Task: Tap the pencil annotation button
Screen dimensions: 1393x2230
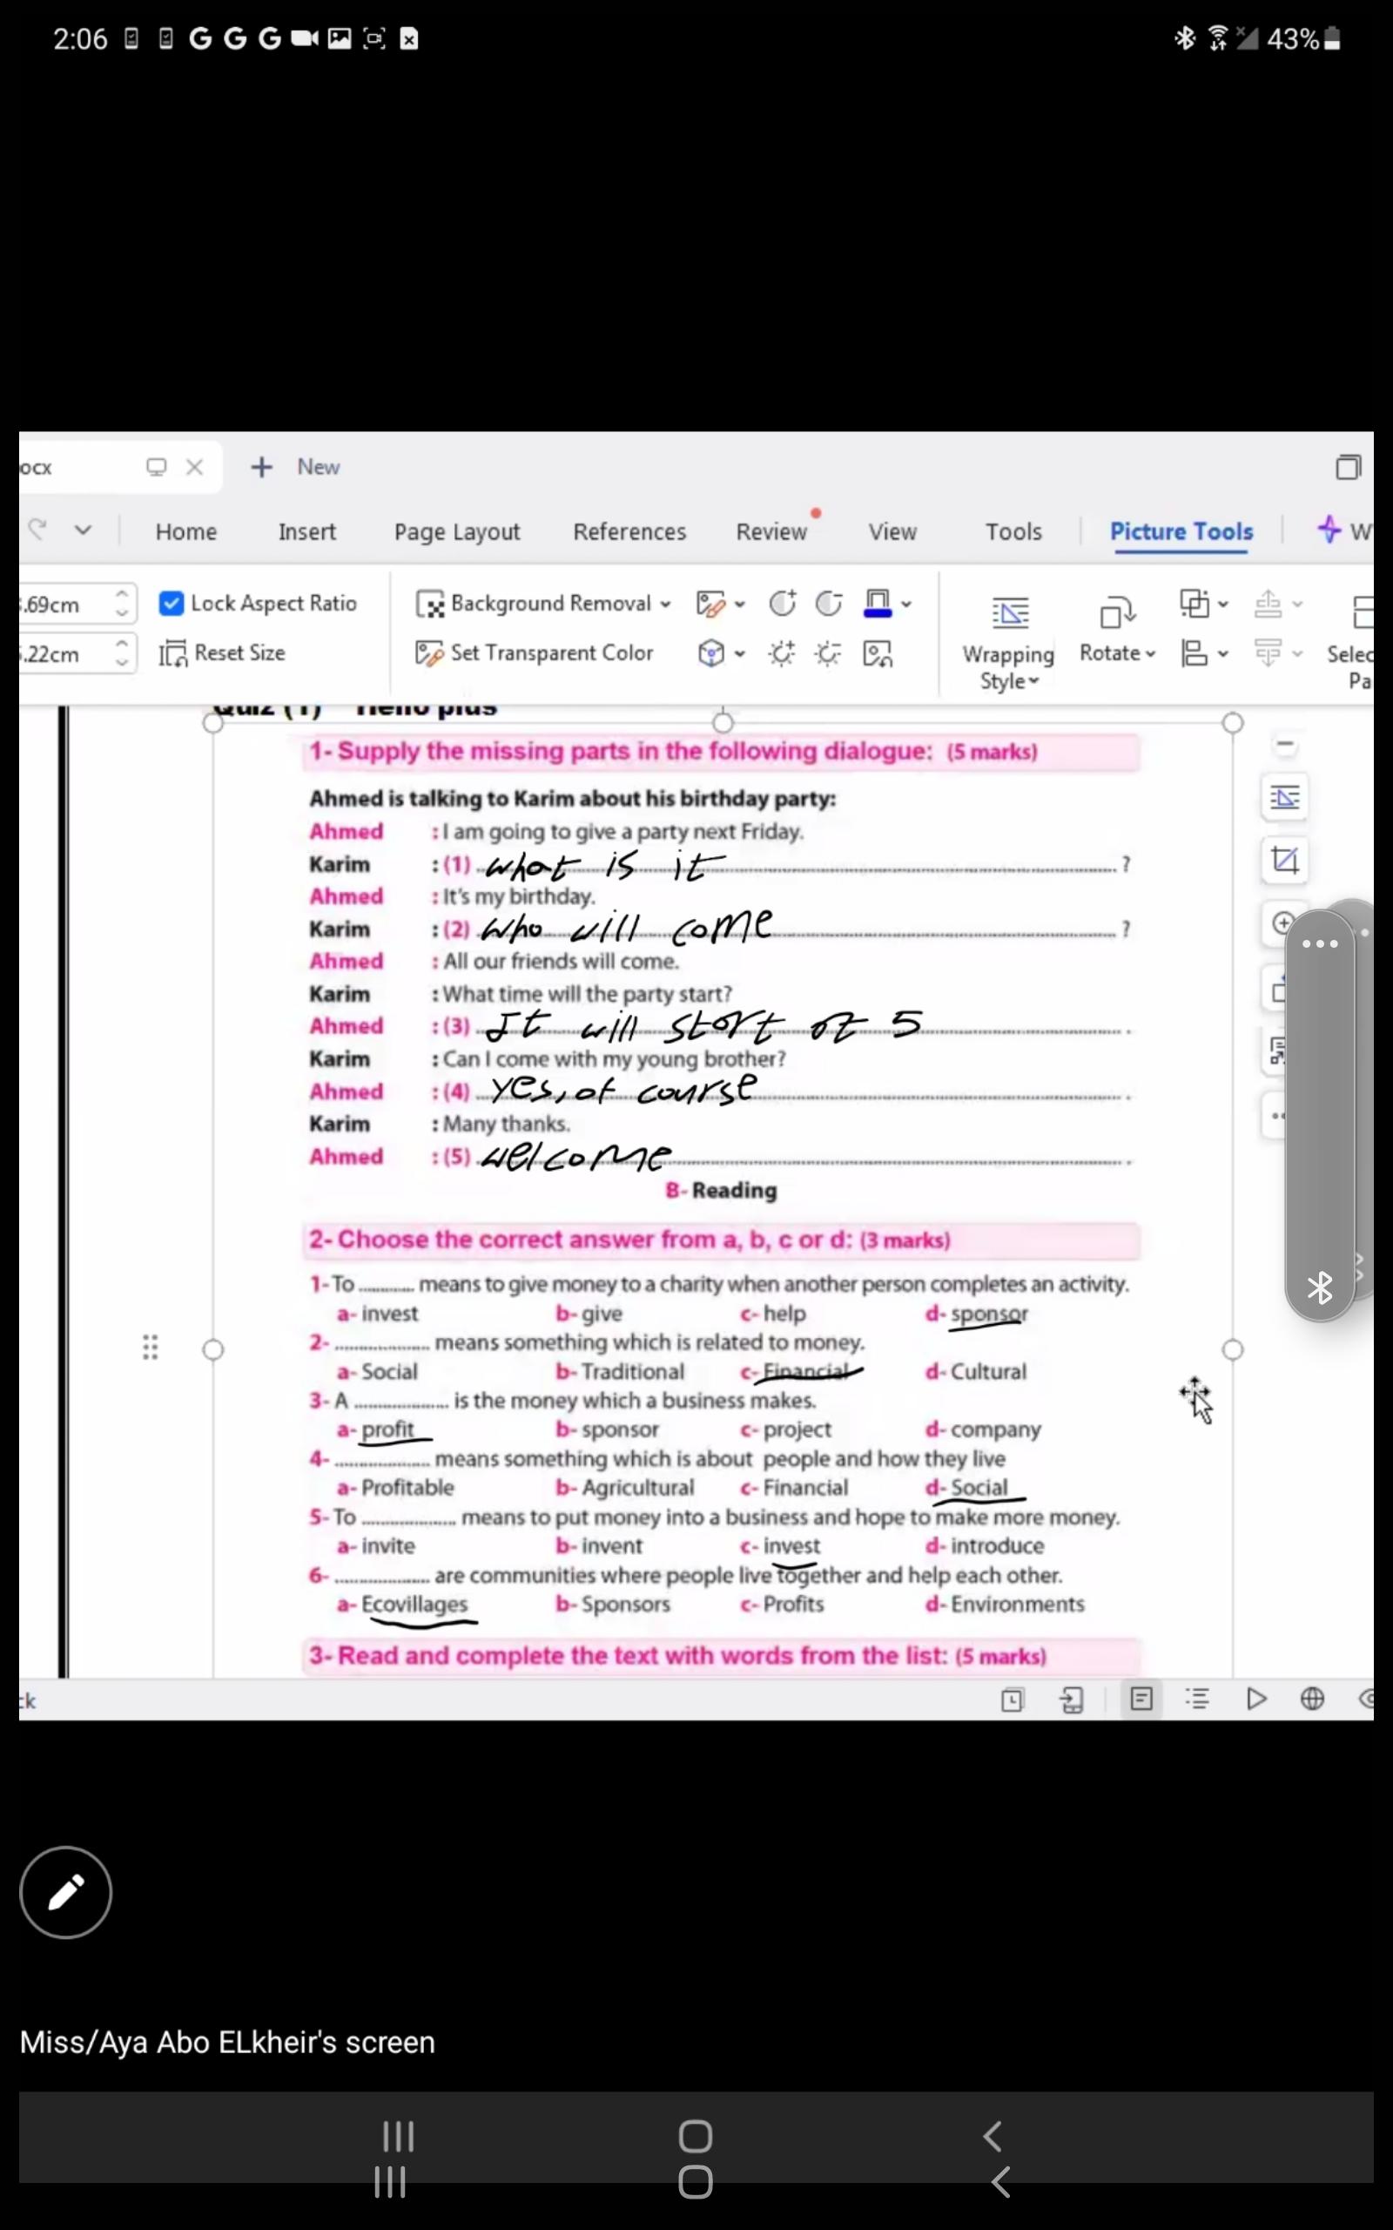Action: 65,1892
